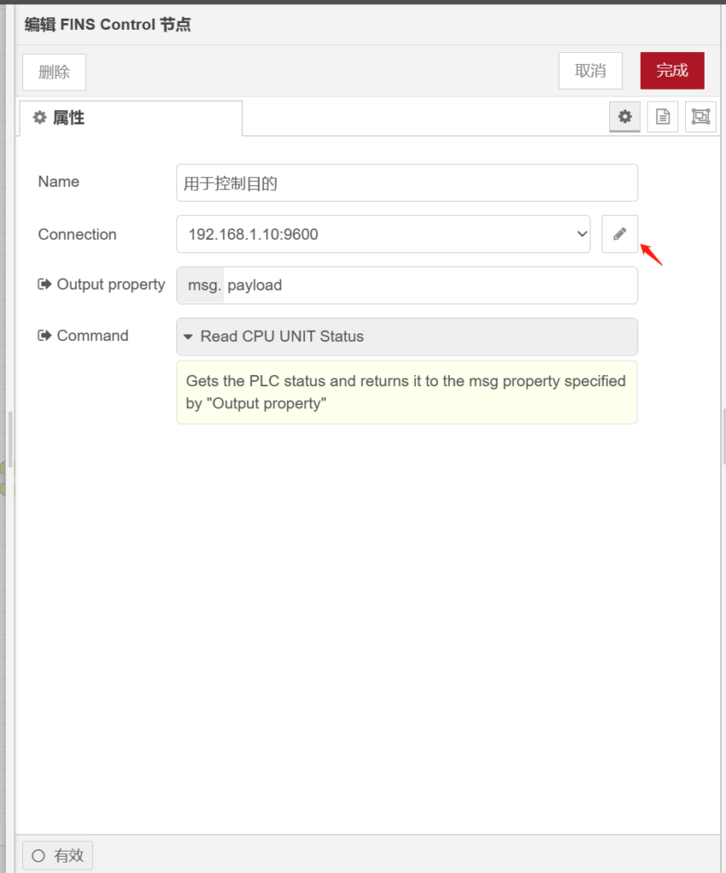
Task: Click the yellow command description box
Action: pyautogui.click(x=406, y=392)
